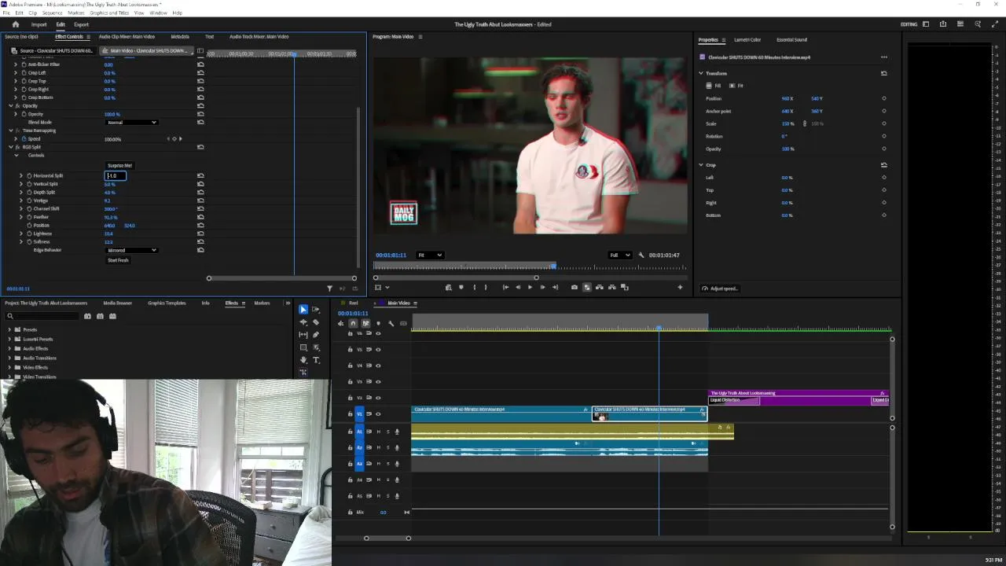Click the Fit button in Transform
The image size is (1006, 566).
click(736, 86)
